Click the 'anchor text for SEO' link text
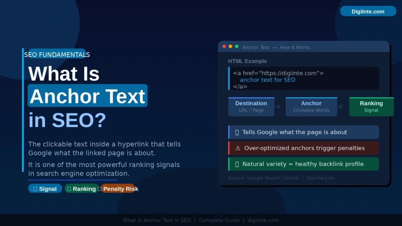The width and height of the screenshot is (402, 226). point(267,80)
